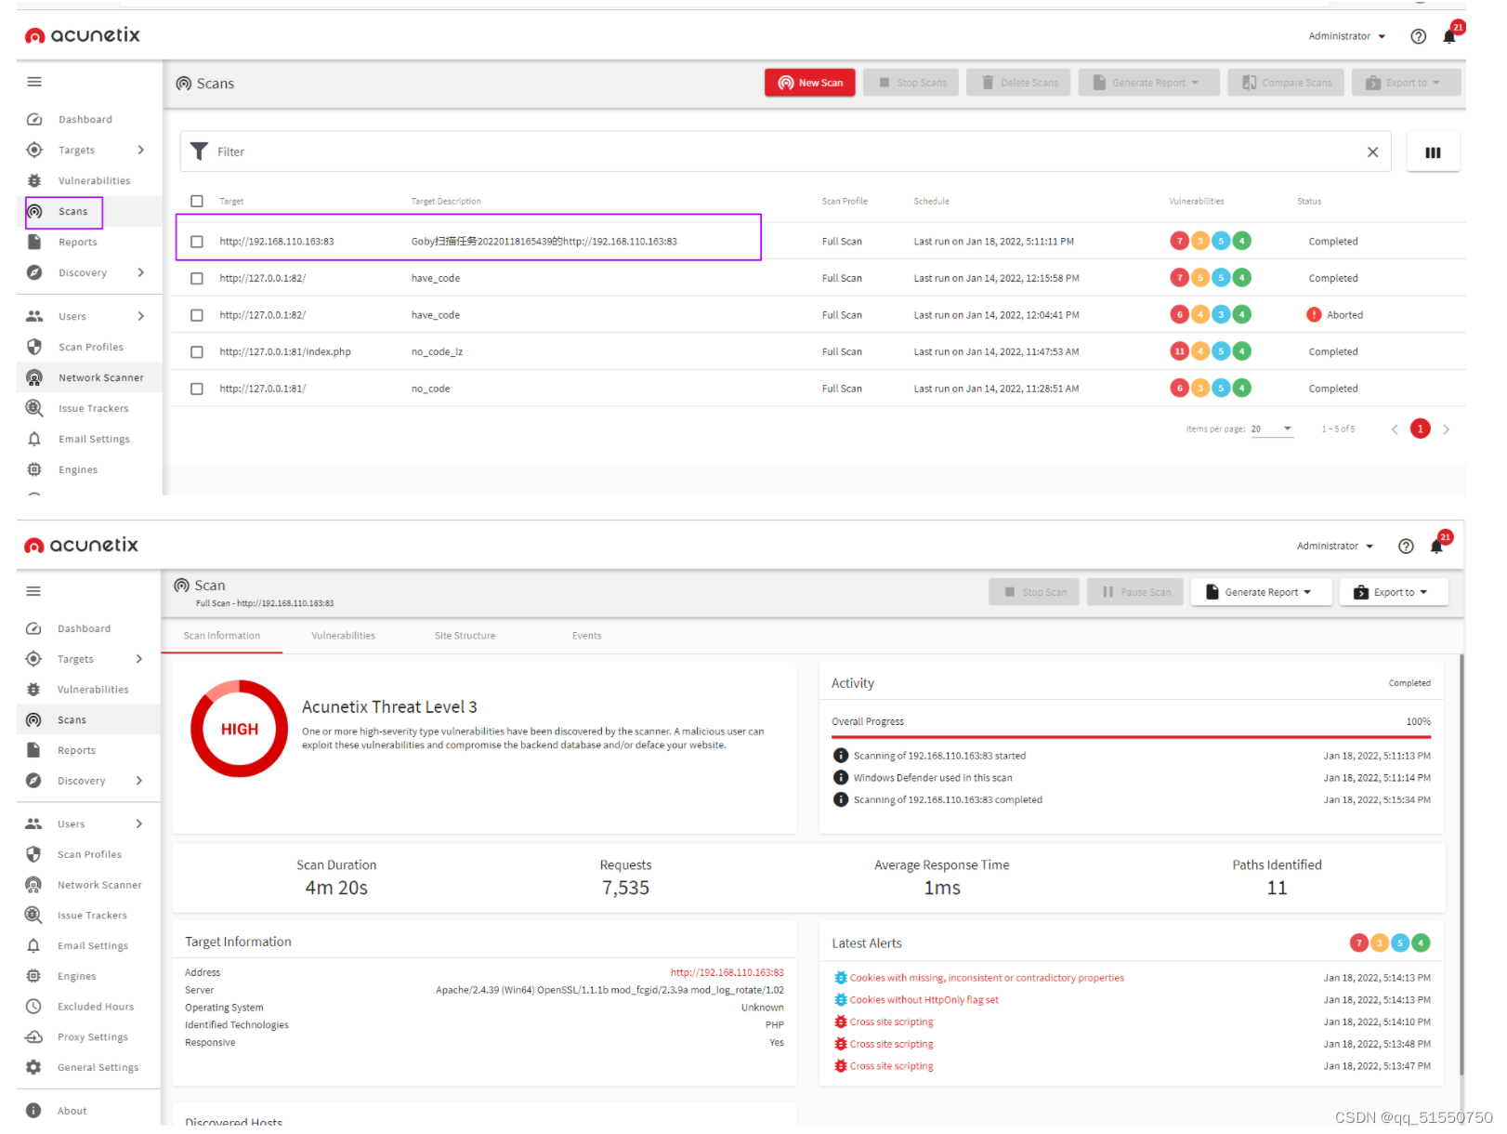Check the 192.168.110.163:83 scan row
This screenshot has height=1134, width=1507.
point(197,241)
